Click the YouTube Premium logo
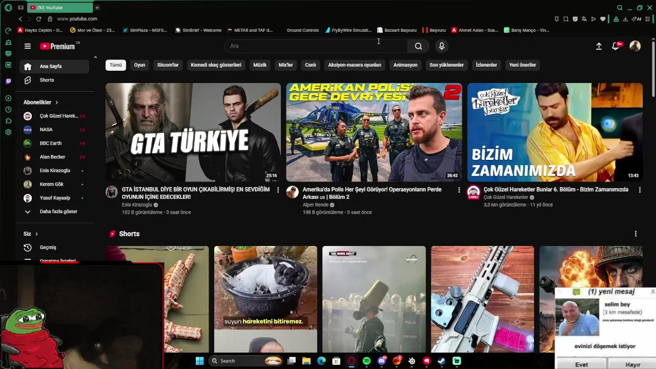This screenshot has width=656, height=369. [57, 46]
